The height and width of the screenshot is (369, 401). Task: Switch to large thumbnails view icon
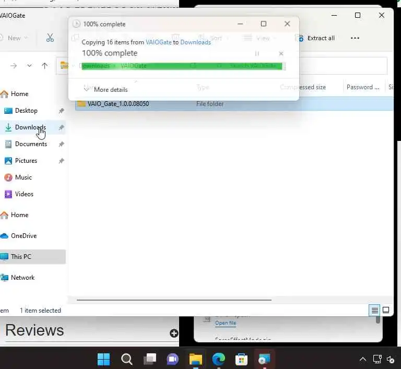[386, 310]
